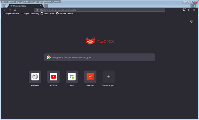Maximize the browser window
199x120 pixels.
[190, 2]
